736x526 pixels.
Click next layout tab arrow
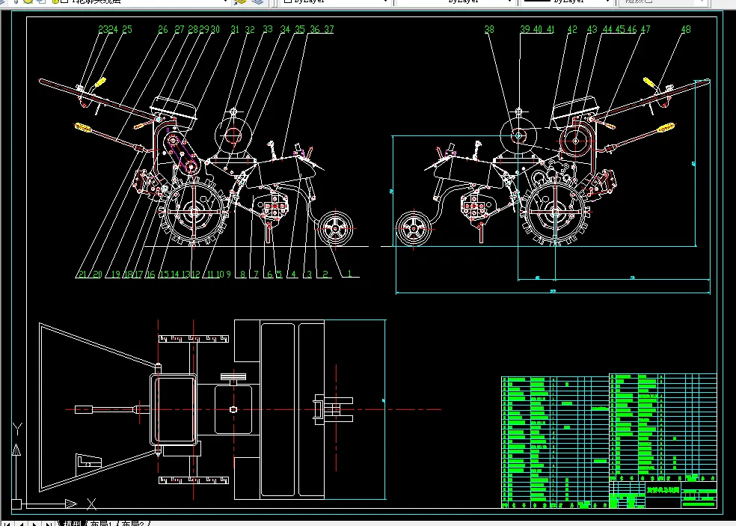click(x=34, y=523)
